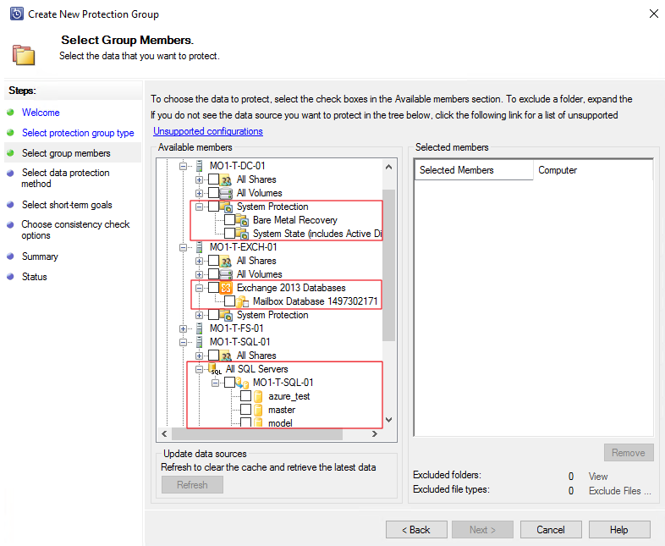Click the MO1-T-SQL-01 SQL instance icon
Screen dimensions: 665x546
coord(242,383)
